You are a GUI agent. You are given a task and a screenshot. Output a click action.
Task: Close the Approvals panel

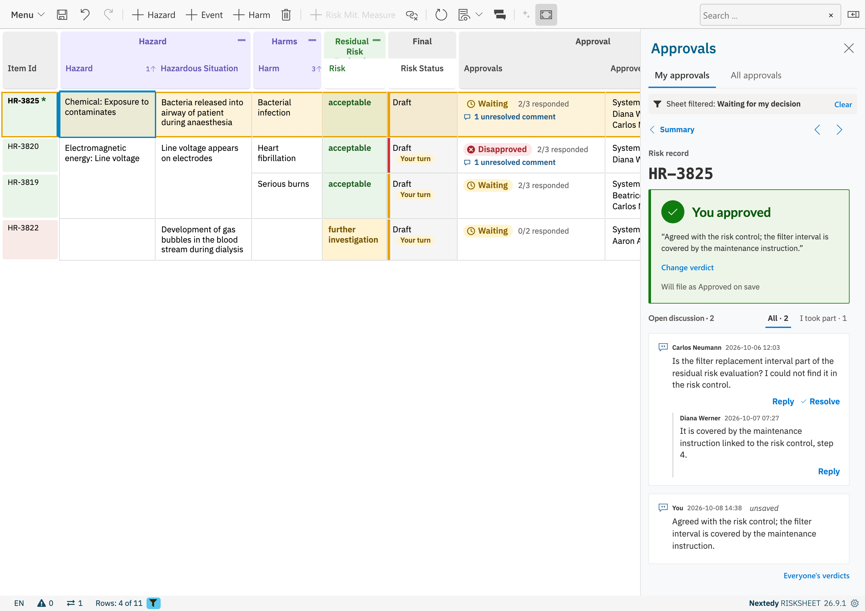point(848,48)
